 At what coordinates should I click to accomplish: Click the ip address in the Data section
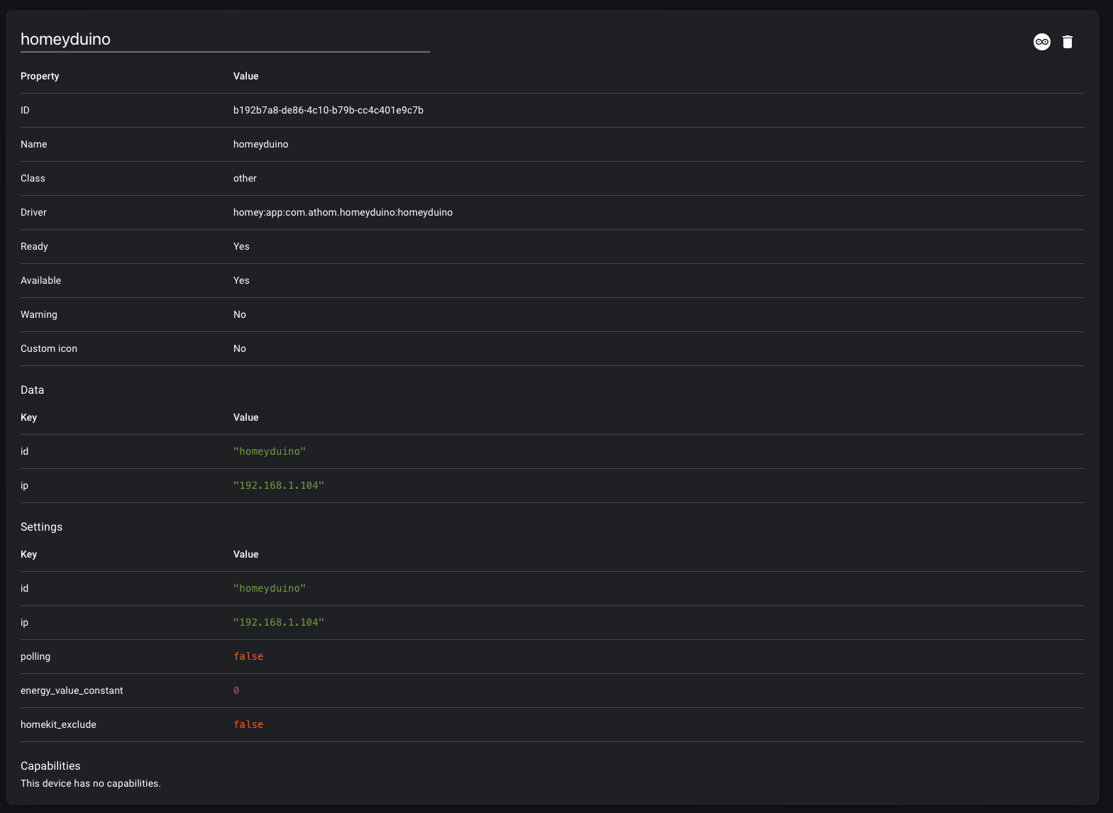[x=278, y=485]
